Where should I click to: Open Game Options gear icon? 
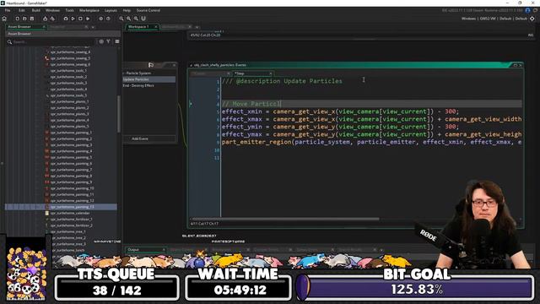(101, 19)
